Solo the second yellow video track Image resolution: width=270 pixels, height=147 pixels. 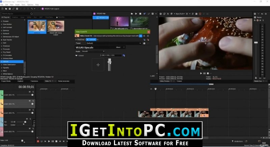click(x=33, y=101)
